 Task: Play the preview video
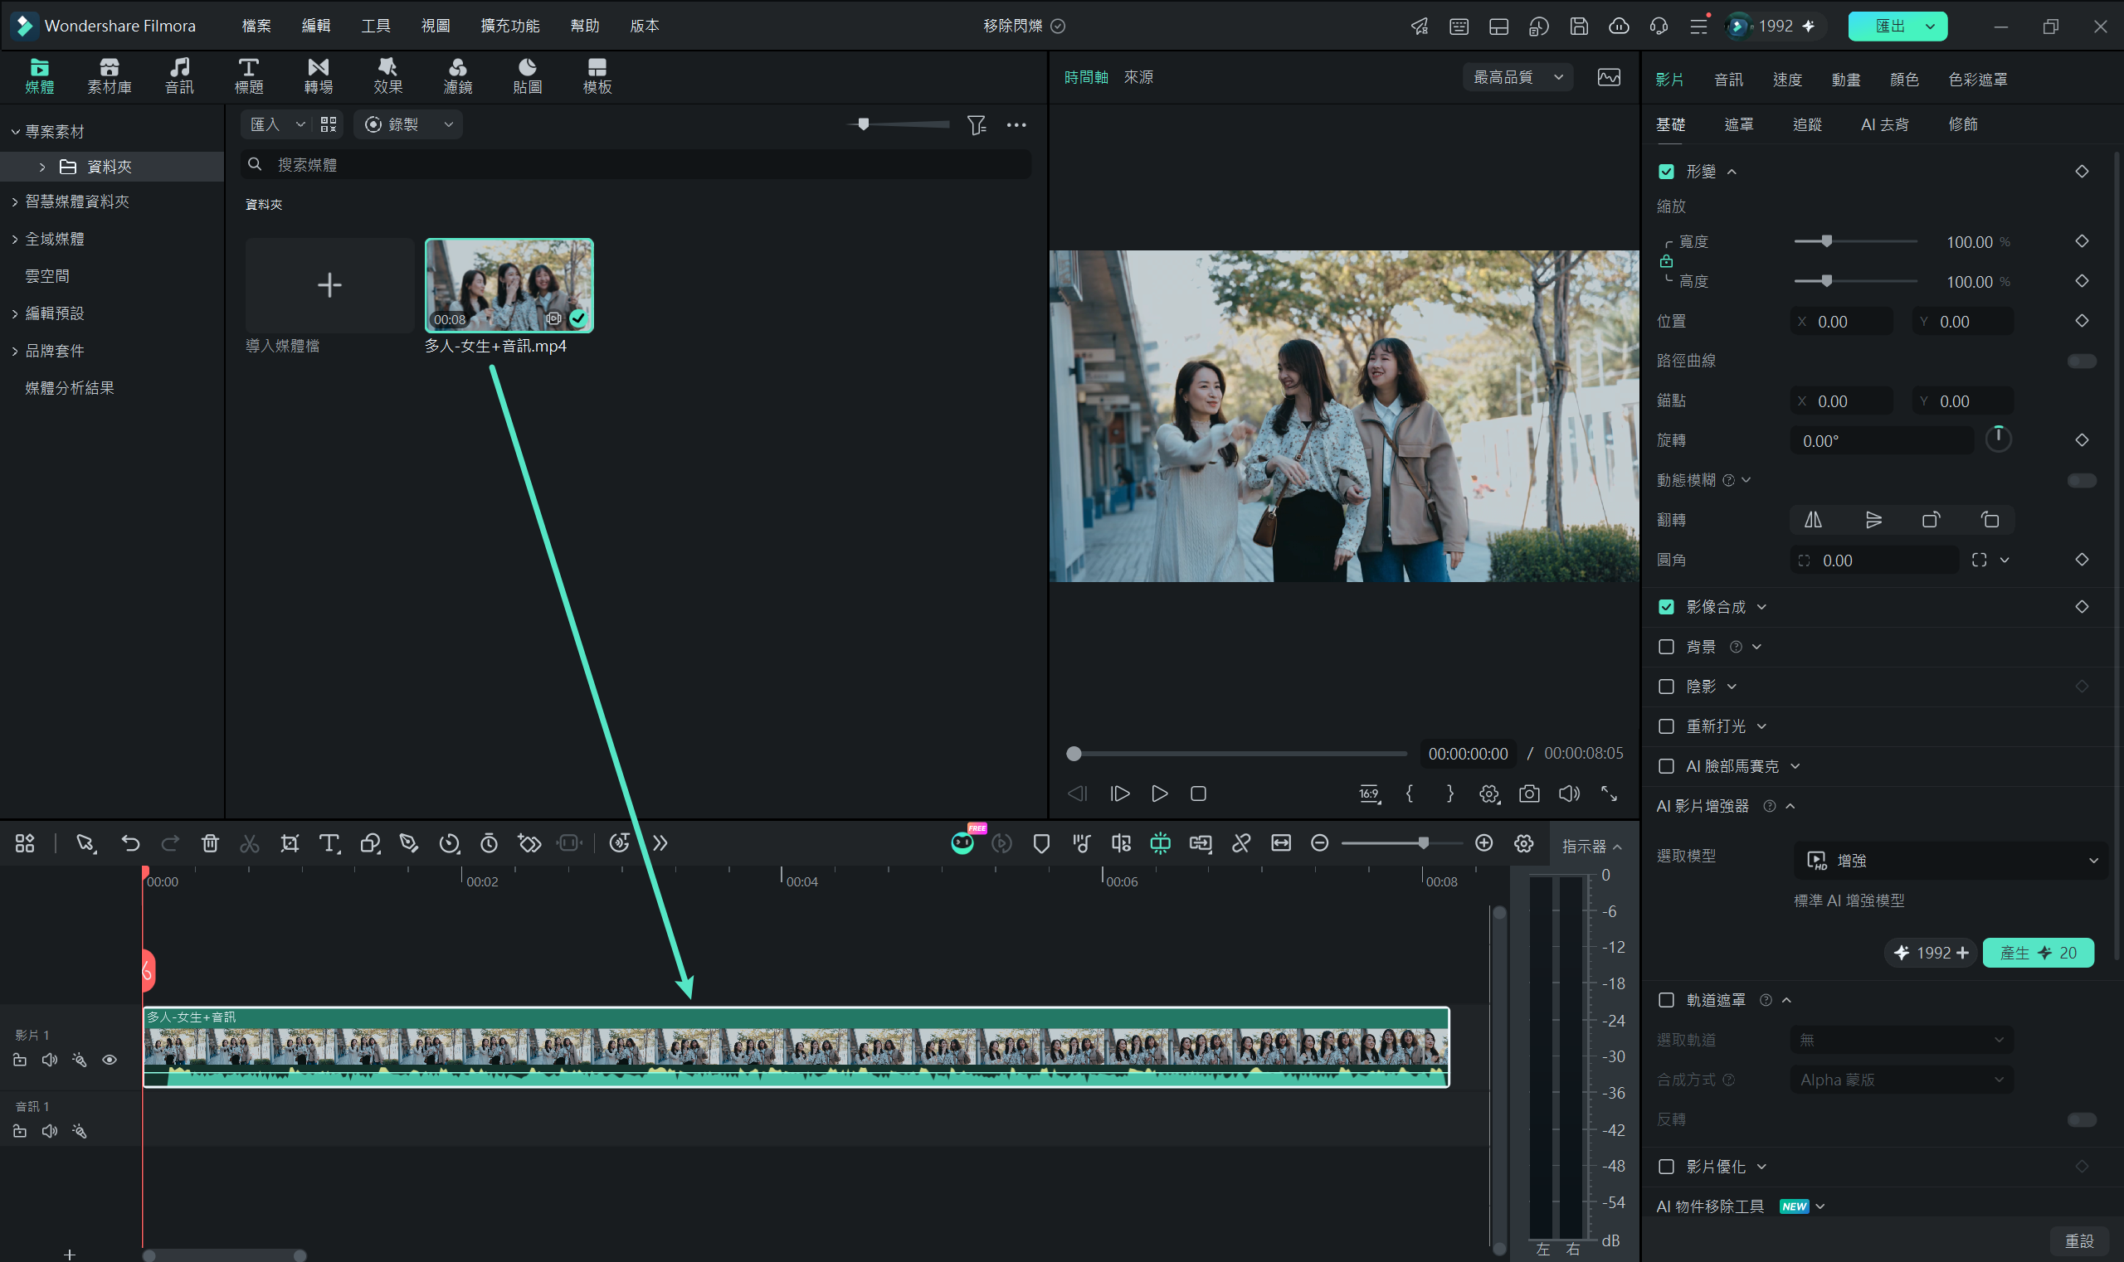1159,794
